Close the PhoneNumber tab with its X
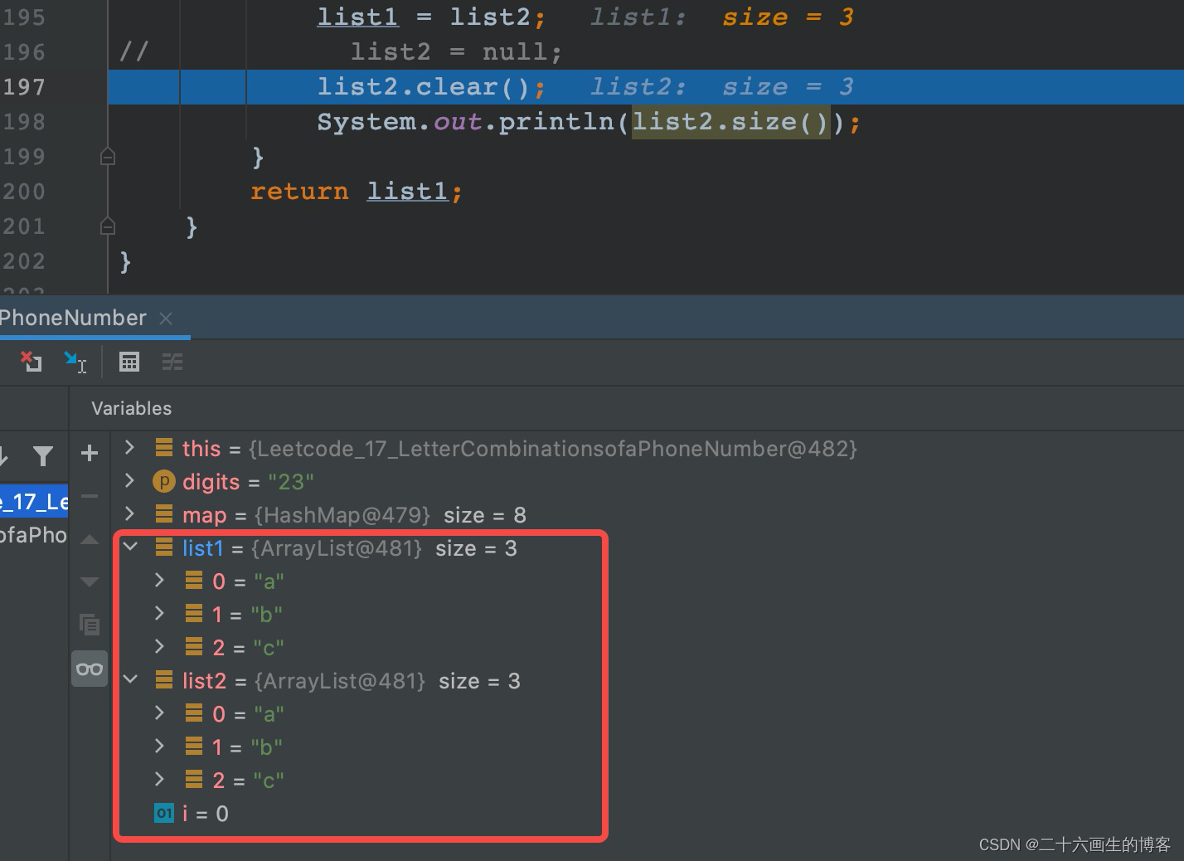The image size is (1184, 861). point(165,318)
